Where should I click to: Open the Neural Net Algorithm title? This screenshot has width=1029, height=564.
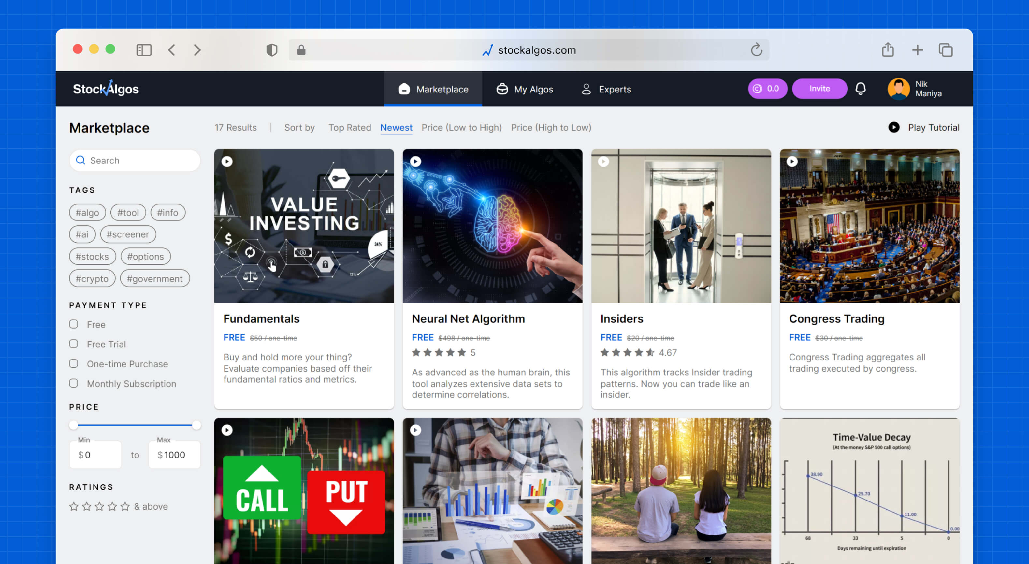click(468, 318)
